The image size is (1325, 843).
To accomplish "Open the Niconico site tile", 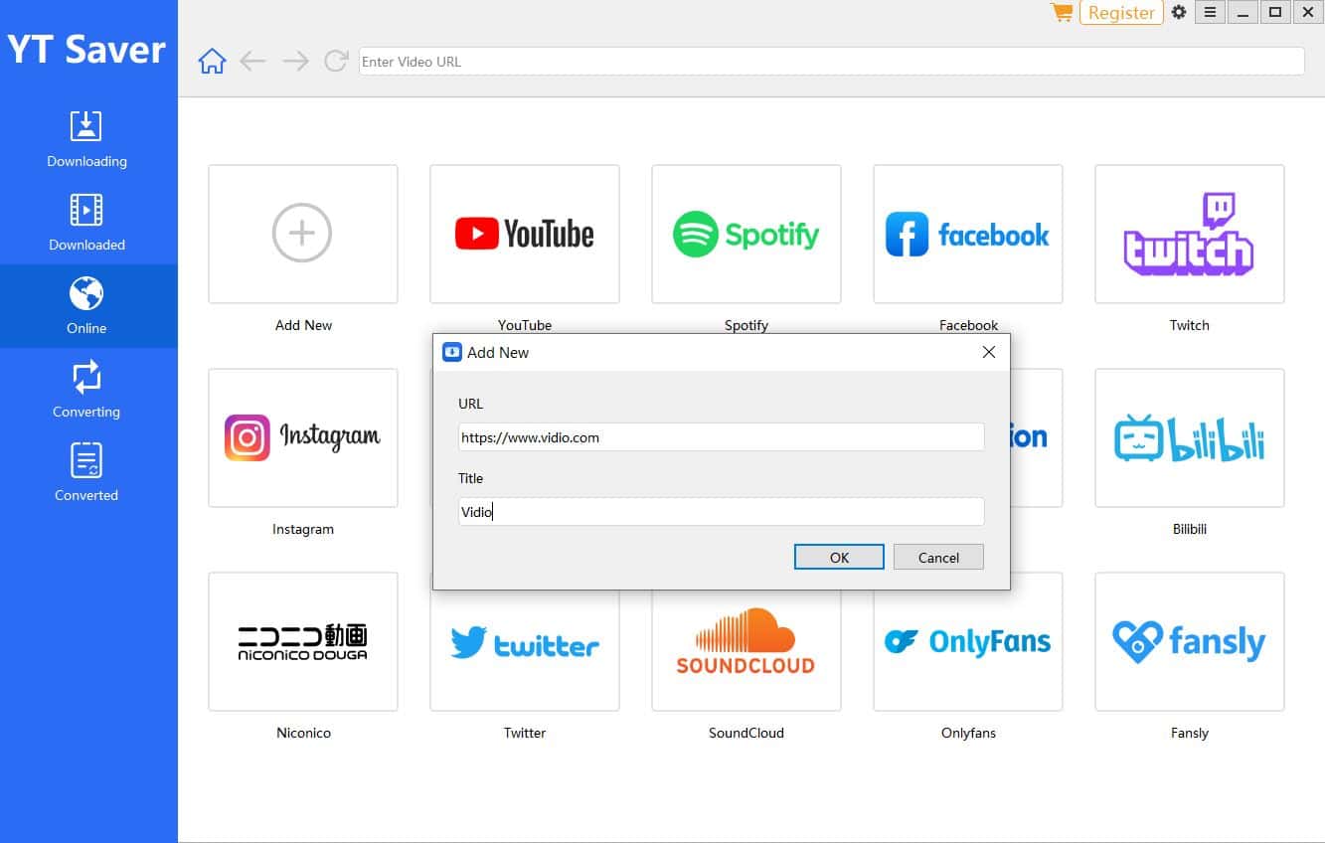I will click(x=303, y=641).
